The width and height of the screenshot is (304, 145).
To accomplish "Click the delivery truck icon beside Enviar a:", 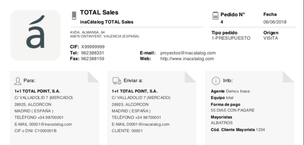I will tap(117, 81).
